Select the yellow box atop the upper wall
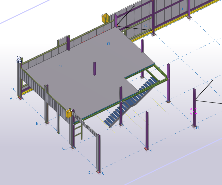 (x=105, y=18)
